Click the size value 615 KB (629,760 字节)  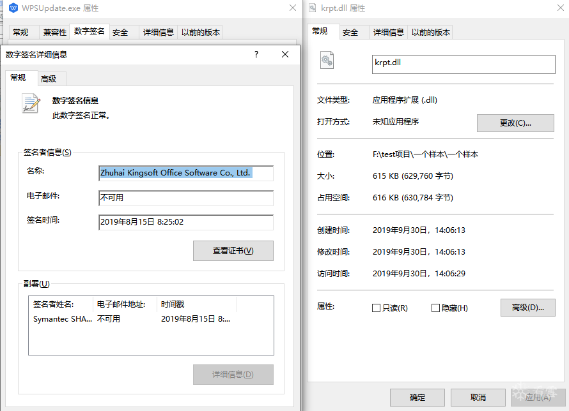point(413,176)
